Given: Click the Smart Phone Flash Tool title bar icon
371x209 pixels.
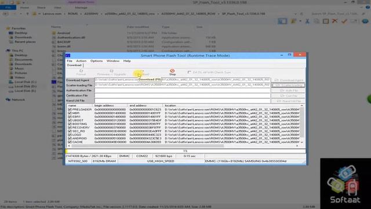Looking at the screenshot, I should click(68, 56).
